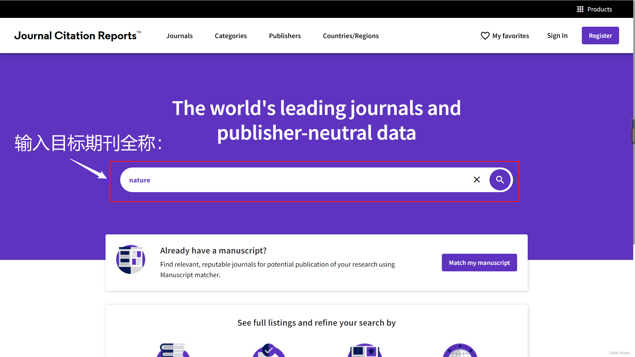Click the globe countries icon at bottom
The image size is (635, 357).
[x=460, y=351]
